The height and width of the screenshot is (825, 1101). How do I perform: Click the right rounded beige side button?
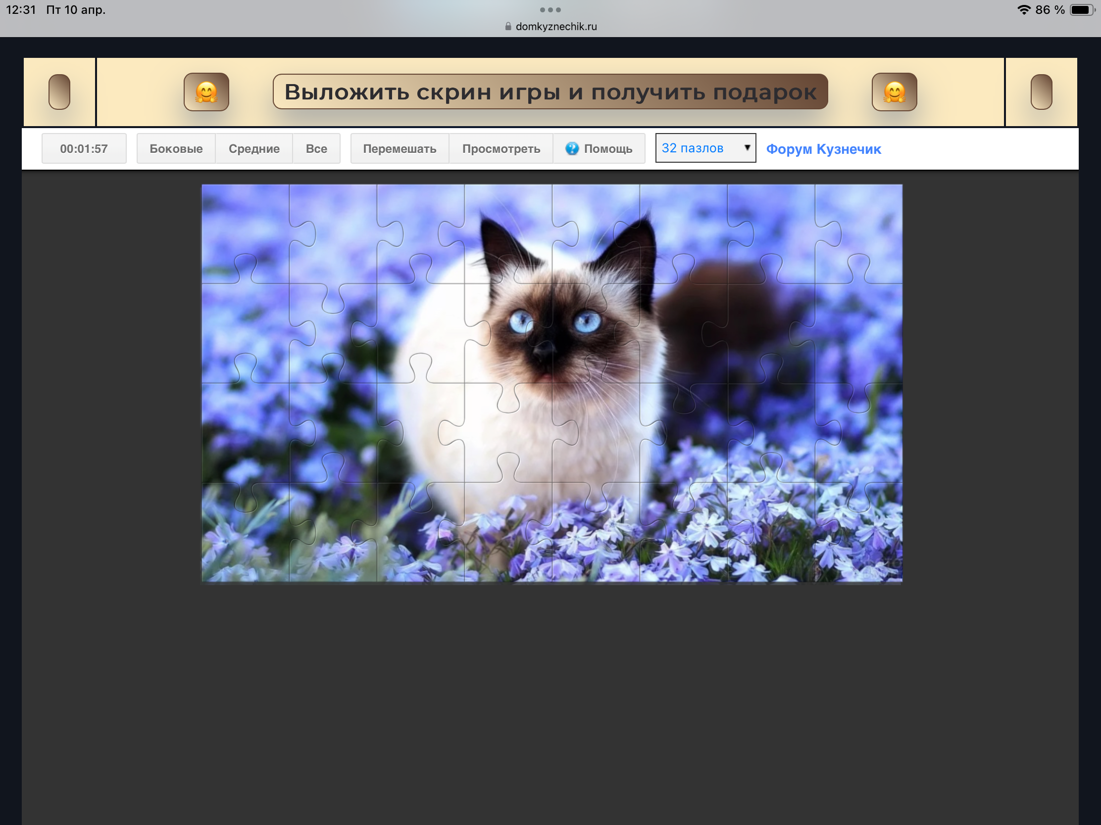pyautogui.click(x=1041, y=92)
